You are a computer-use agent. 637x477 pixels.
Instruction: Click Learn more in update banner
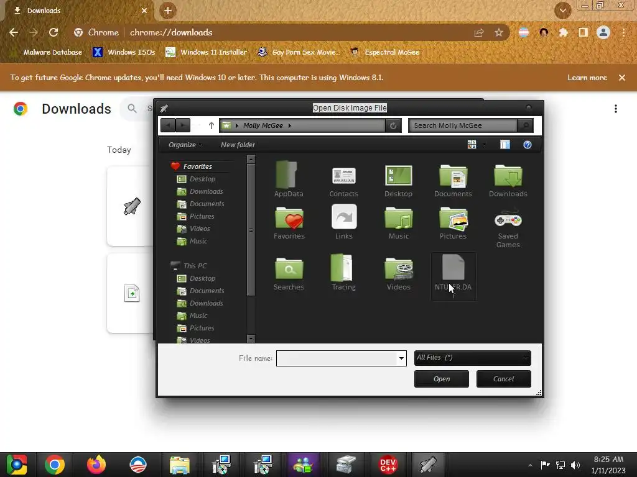[x=587, y=78]
